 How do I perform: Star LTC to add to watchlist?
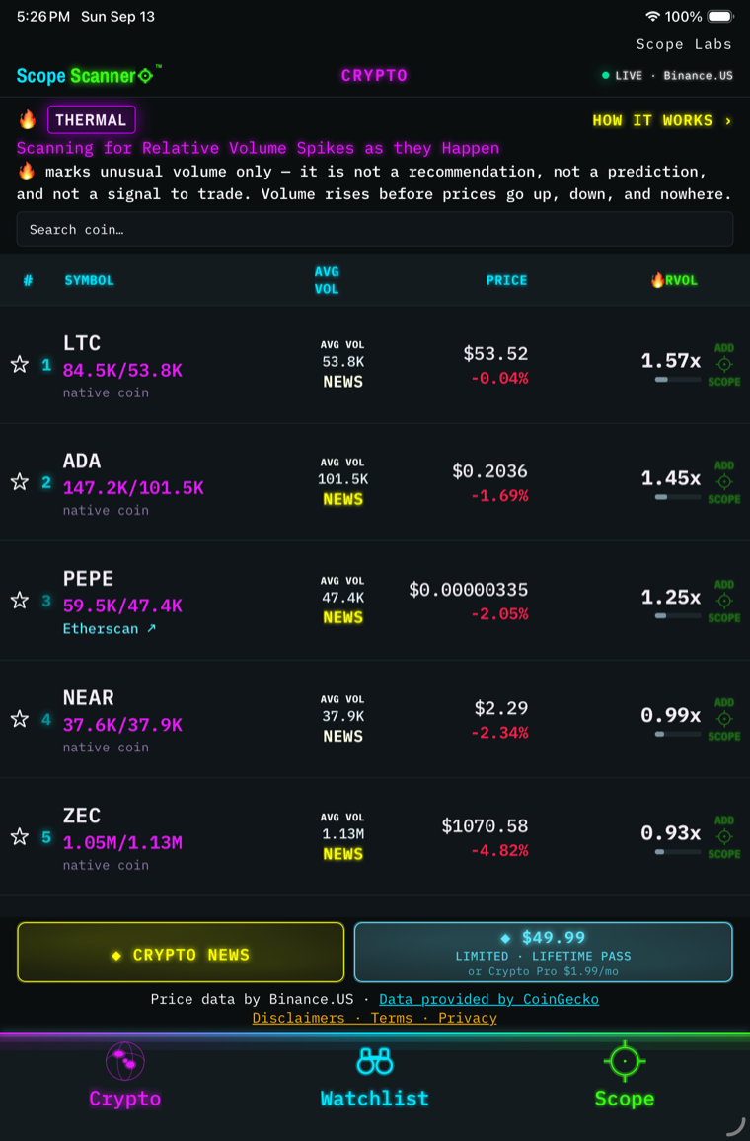pos(20,365)
